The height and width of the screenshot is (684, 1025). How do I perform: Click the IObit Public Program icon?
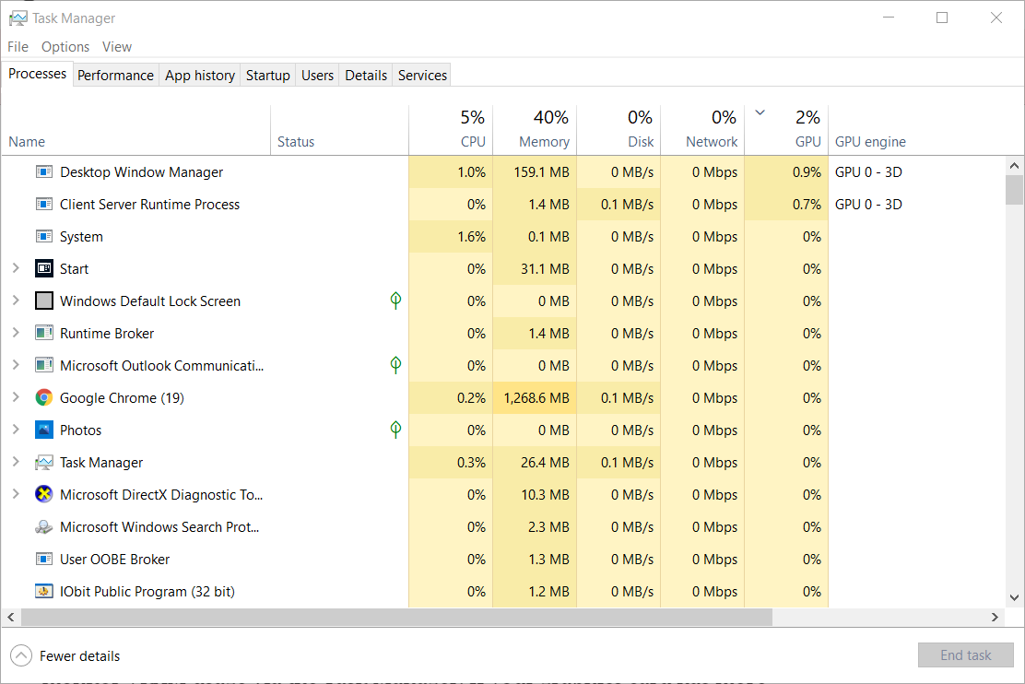(x=44, y=591)
